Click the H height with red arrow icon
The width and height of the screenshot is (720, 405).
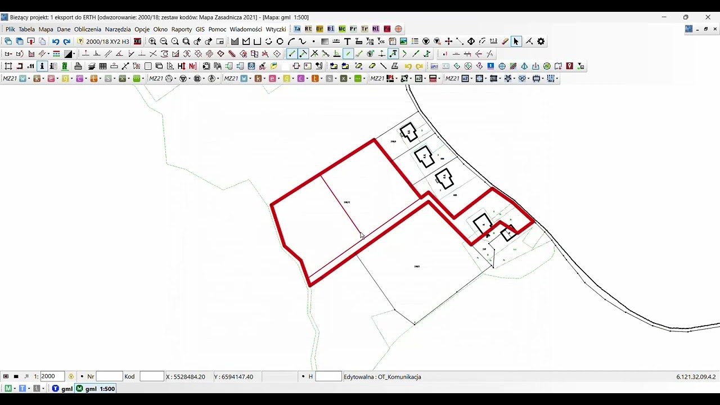point(181,66)
